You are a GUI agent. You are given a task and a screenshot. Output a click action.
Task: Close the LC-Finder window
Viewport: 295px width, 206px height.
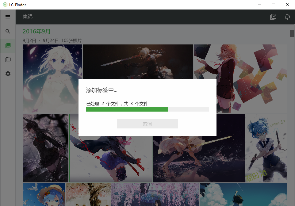click(x=287, y=5)
